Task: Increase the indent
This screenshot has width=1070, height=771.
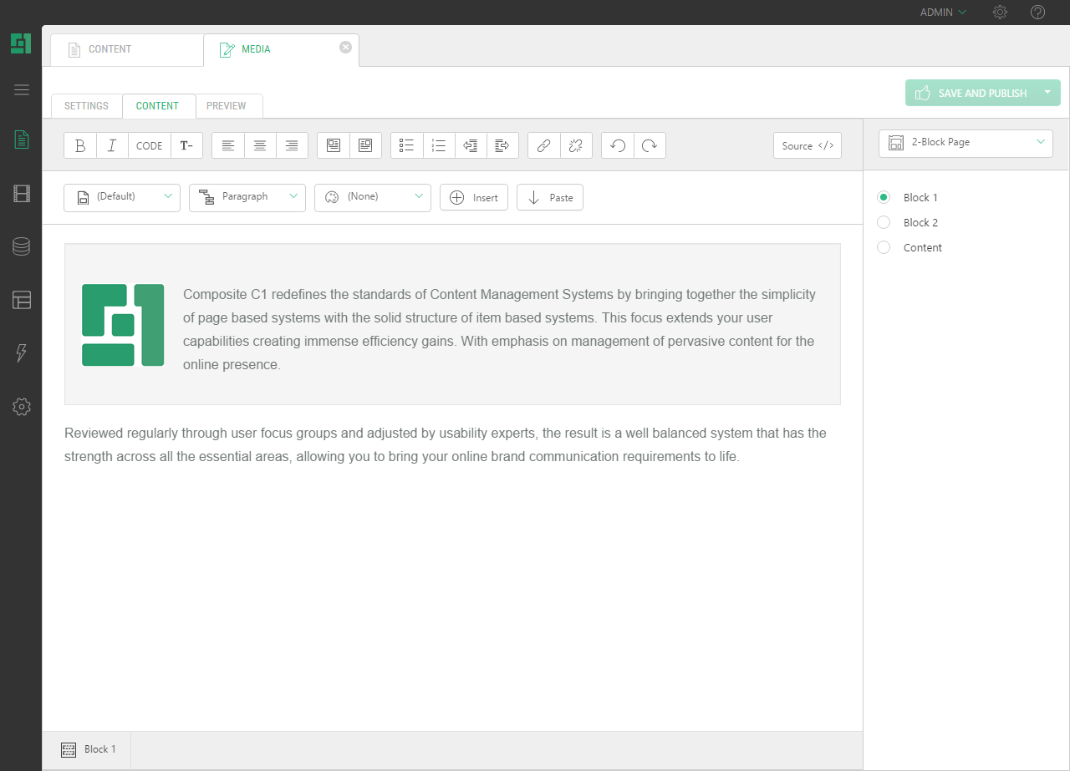Action: pyautogui.click(x=502, y=145)
